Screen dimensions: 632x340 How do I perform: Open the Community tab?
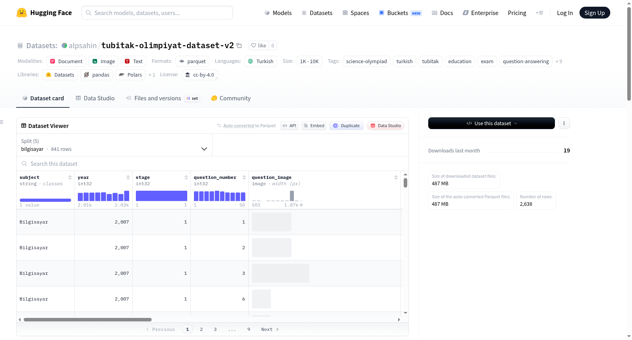point(231,98)
